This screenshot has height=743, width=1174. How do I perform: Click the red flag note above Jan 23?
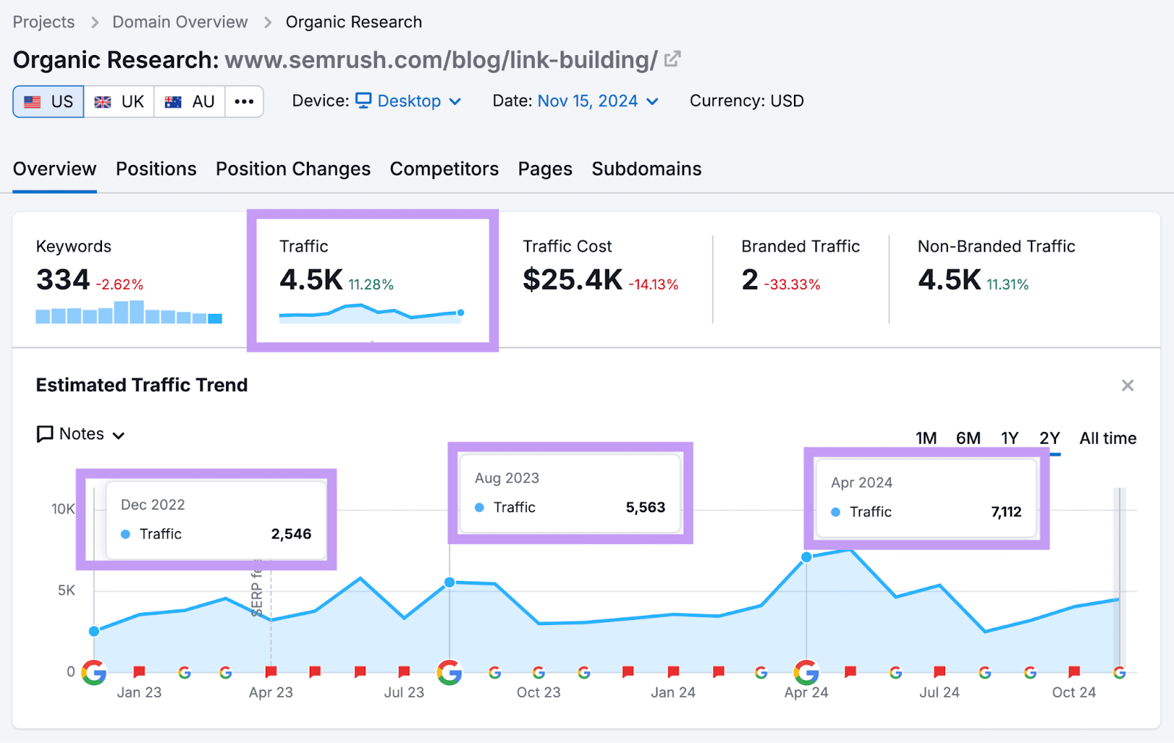139,671
